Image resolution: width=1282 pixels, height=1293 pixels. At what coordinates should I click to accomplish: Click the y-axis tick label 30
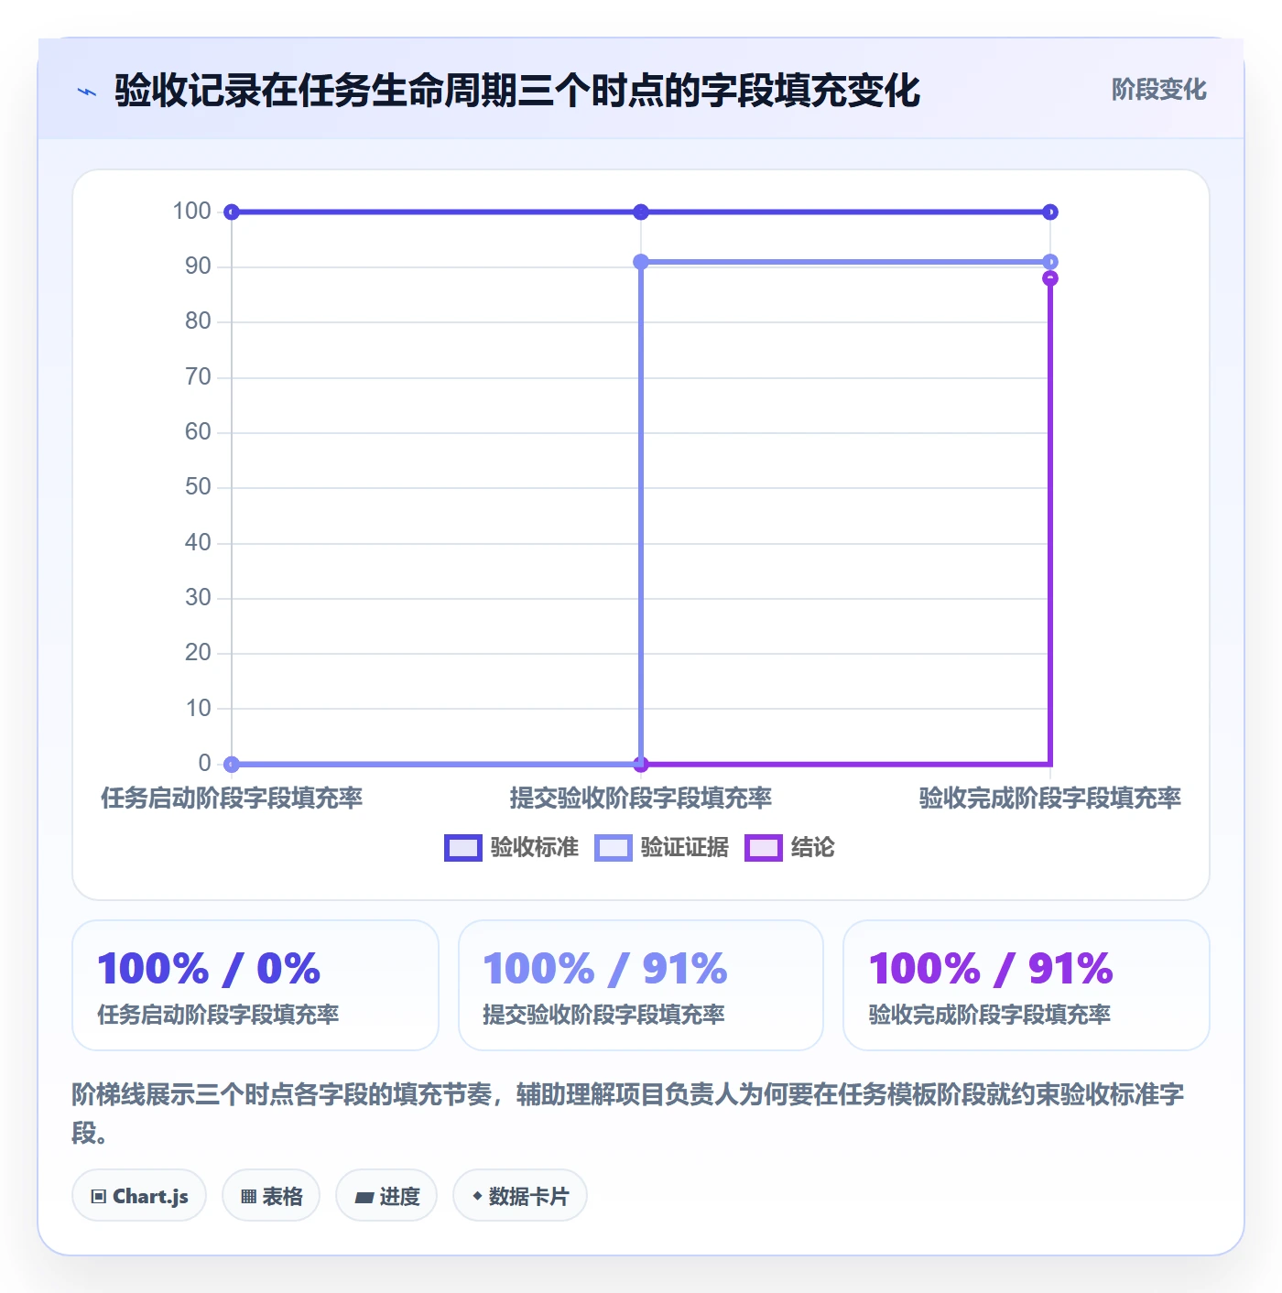pos(198,598)
